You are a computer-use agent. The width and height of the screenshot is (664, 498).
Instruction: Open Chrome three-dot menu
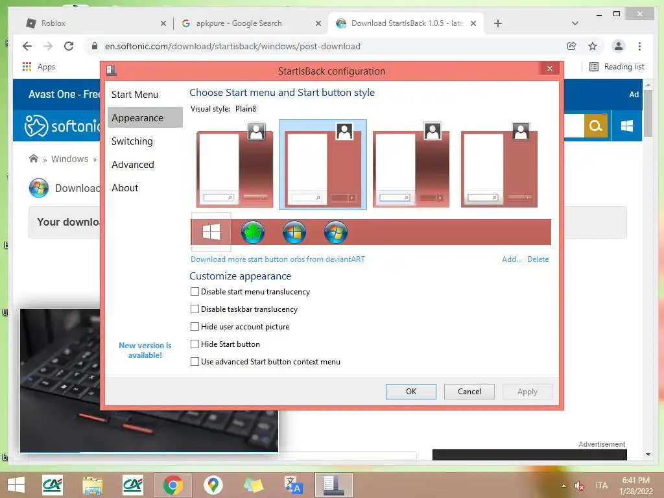click(639, 46)
